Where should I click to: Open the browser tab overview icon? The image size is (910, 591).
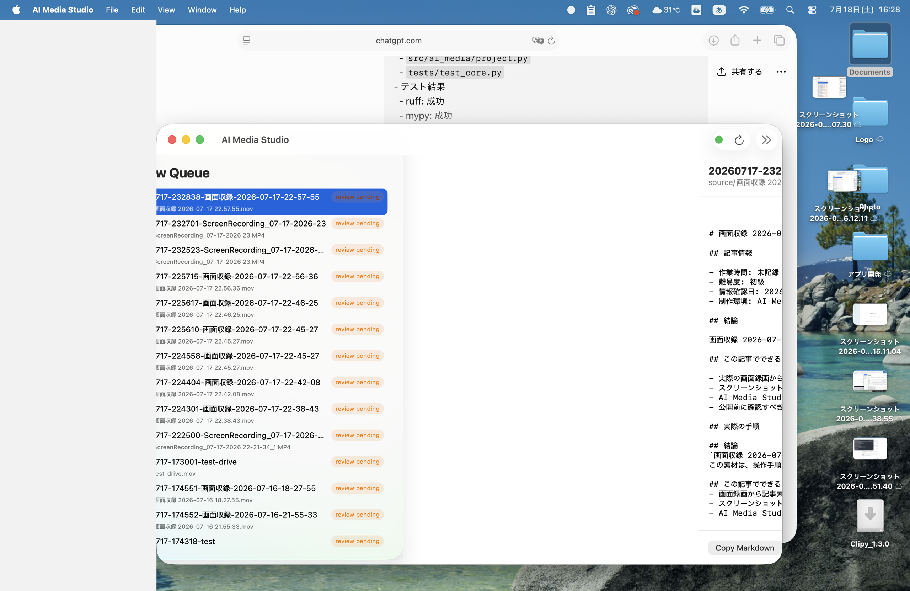tap(779, 40)
